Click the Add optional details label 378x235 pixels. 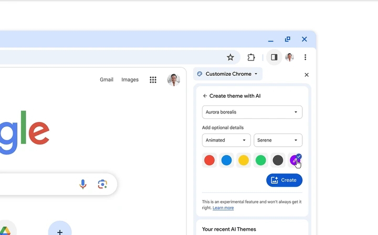[223, 128]
